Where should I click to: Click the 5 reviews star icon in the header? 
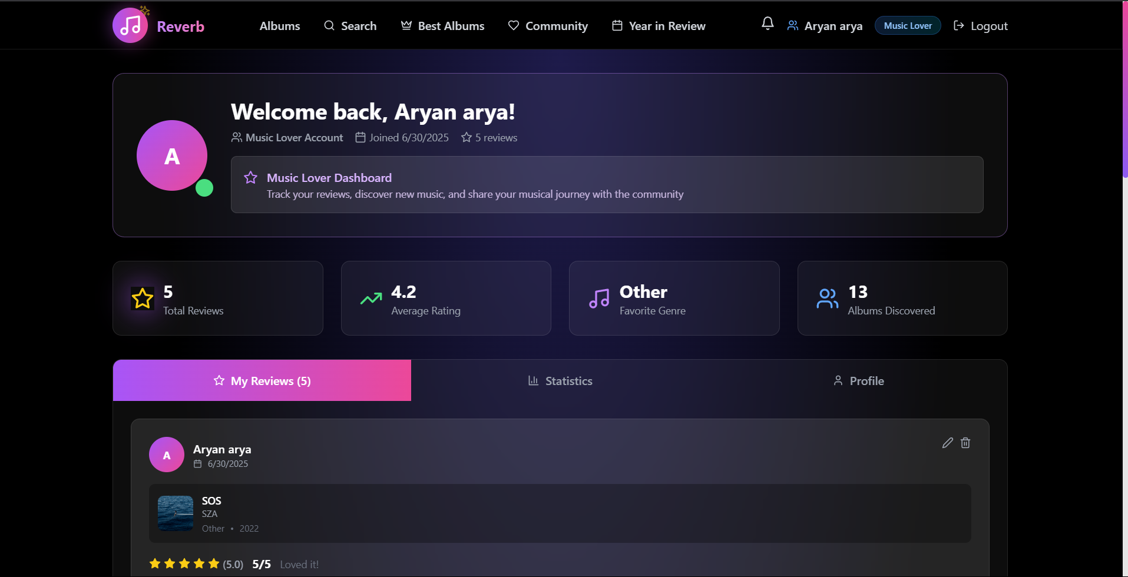(x=467, y=137)
